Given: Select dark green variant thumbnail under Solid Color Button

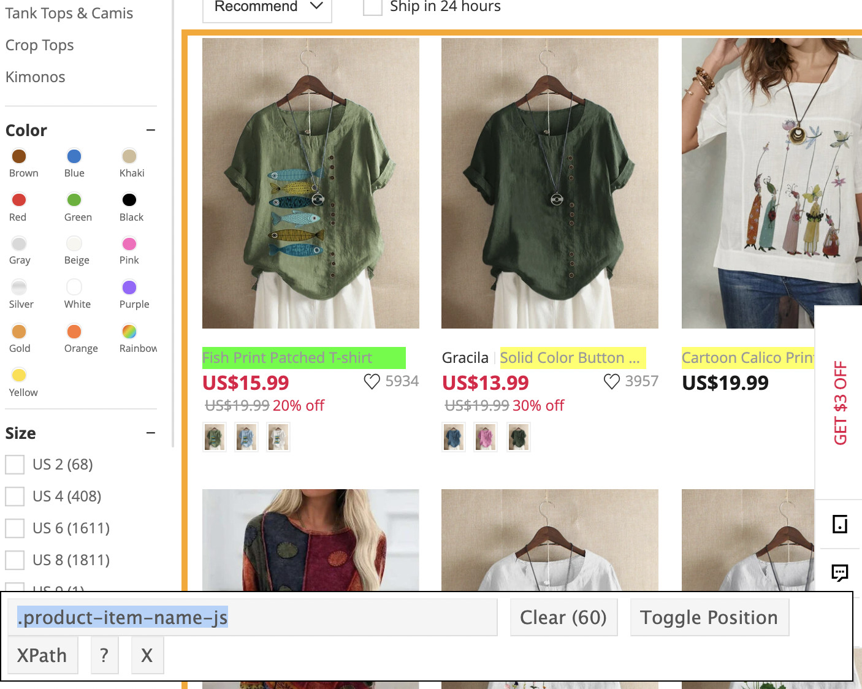Looking at the screenshot, I should (518, 437).
